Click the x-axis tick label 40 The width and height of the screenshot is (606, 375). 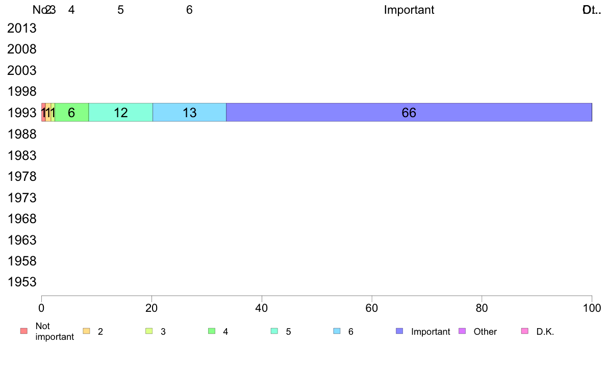click(262, 308)
